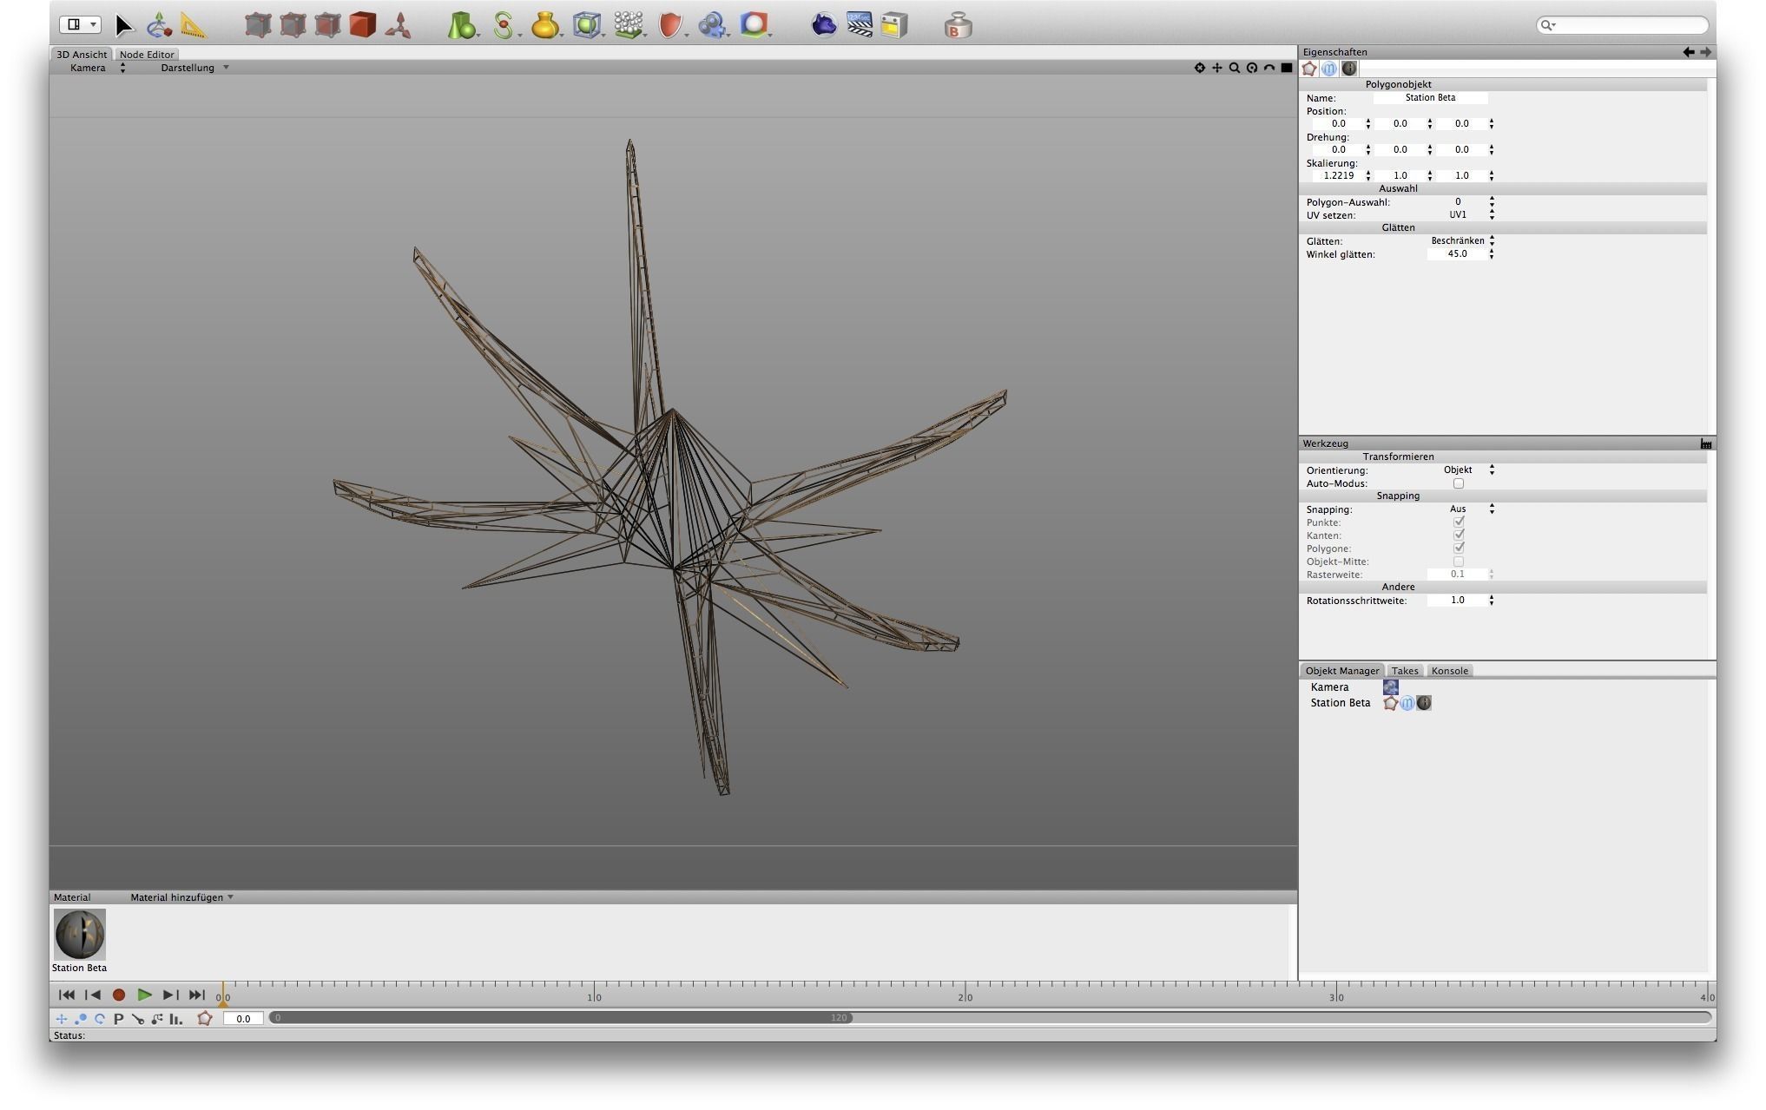Open the yellow vase creator objects menu
This screenshot has height=1110, width=1766.
coord(544,25)
